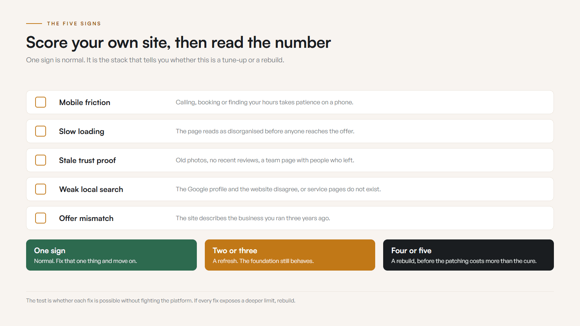Click the dark Four or five card
The image size is (580, 326).
point(468,255)
